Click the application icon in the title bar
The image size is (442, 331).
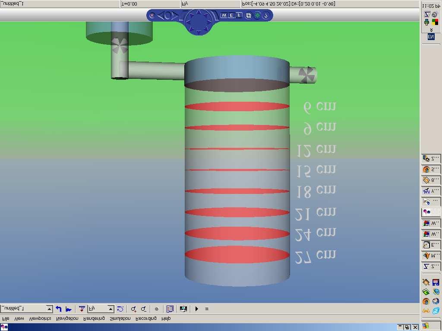click(4, 328)
